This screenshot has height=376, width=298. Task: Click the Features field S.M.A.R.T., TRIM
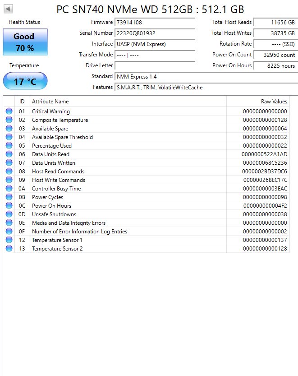click(206, 88)
